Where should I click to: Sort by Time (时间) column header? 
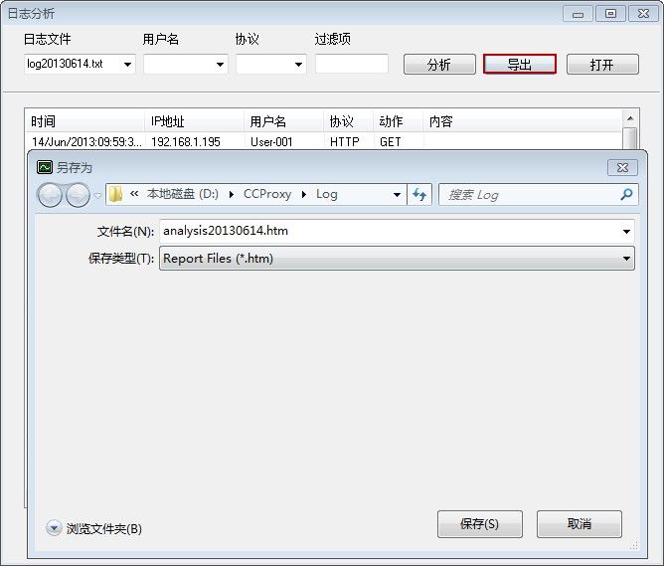[84, 121]
